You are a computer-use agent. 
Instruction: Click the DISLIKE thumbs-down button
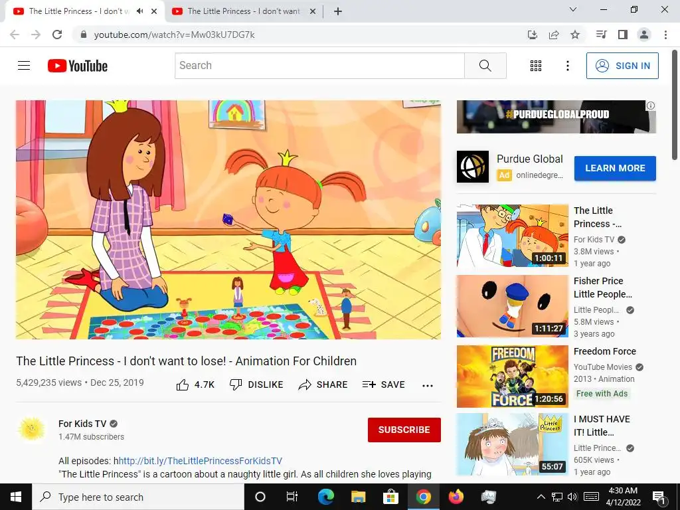(256, 384)
